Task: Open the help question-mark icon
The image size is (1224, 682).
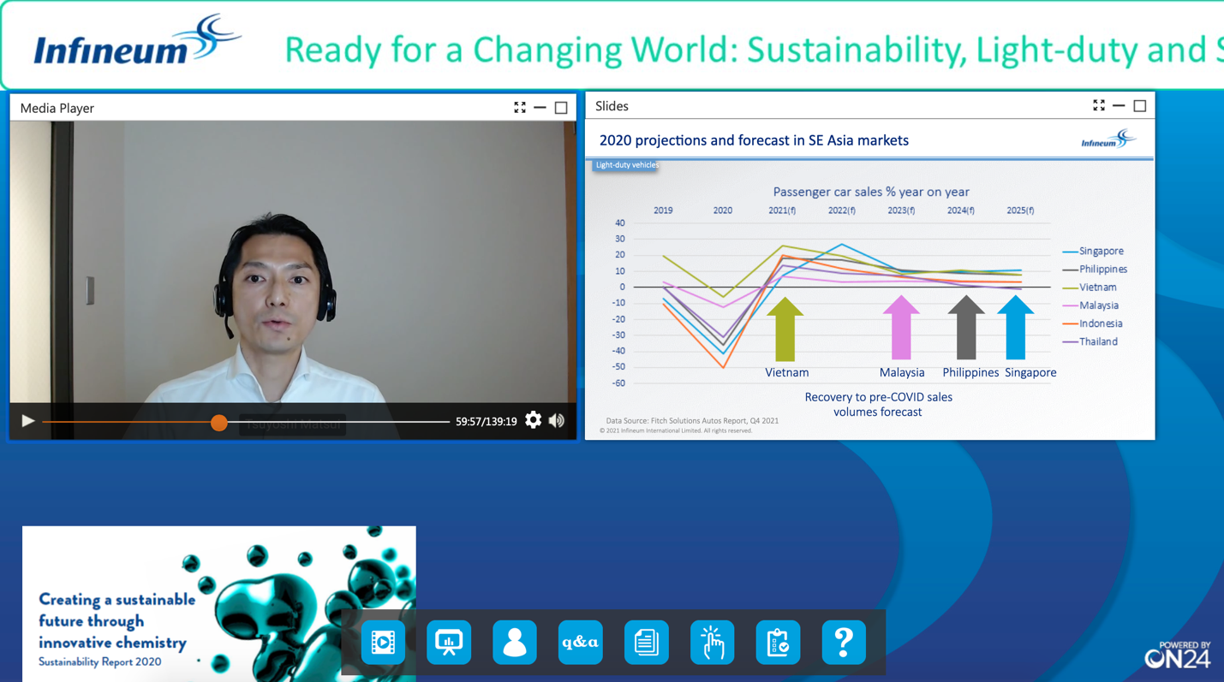Action: click(844, 642)
